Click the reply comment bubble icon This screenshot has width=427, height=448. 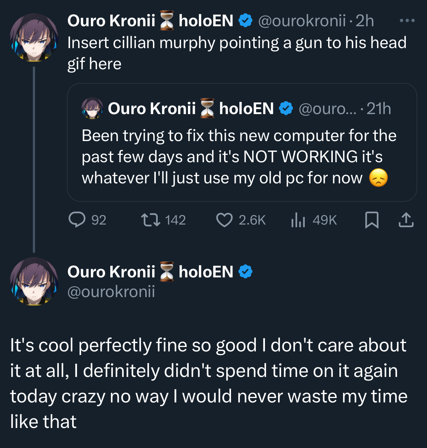(x=77, y=220)
